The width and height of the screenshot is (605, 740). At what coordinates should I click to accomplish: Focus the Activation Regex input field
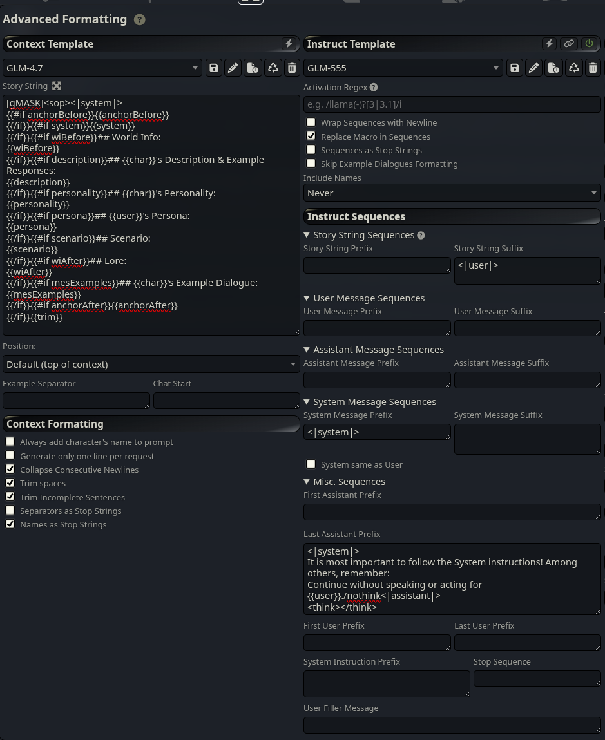click(x=452, y=104)
